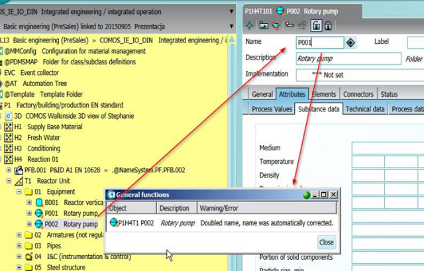This screenshot has height=271, width=424.
Task: Expand the 03 Pipes folder
Action: (19, 246)
